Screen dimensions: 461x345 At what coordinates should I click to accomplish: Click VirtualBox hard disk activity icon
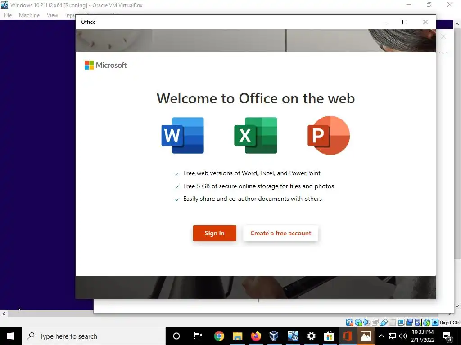(349, 323)
